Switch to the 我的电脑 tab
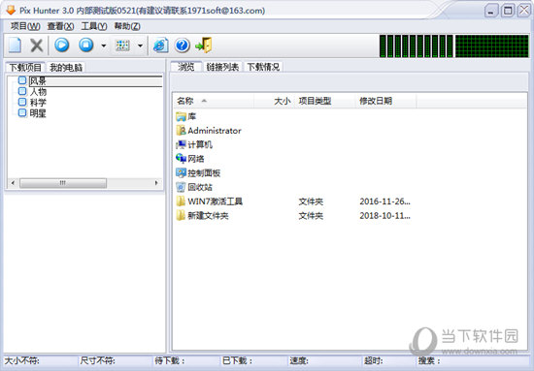The image size is (534, 371). 66,67
